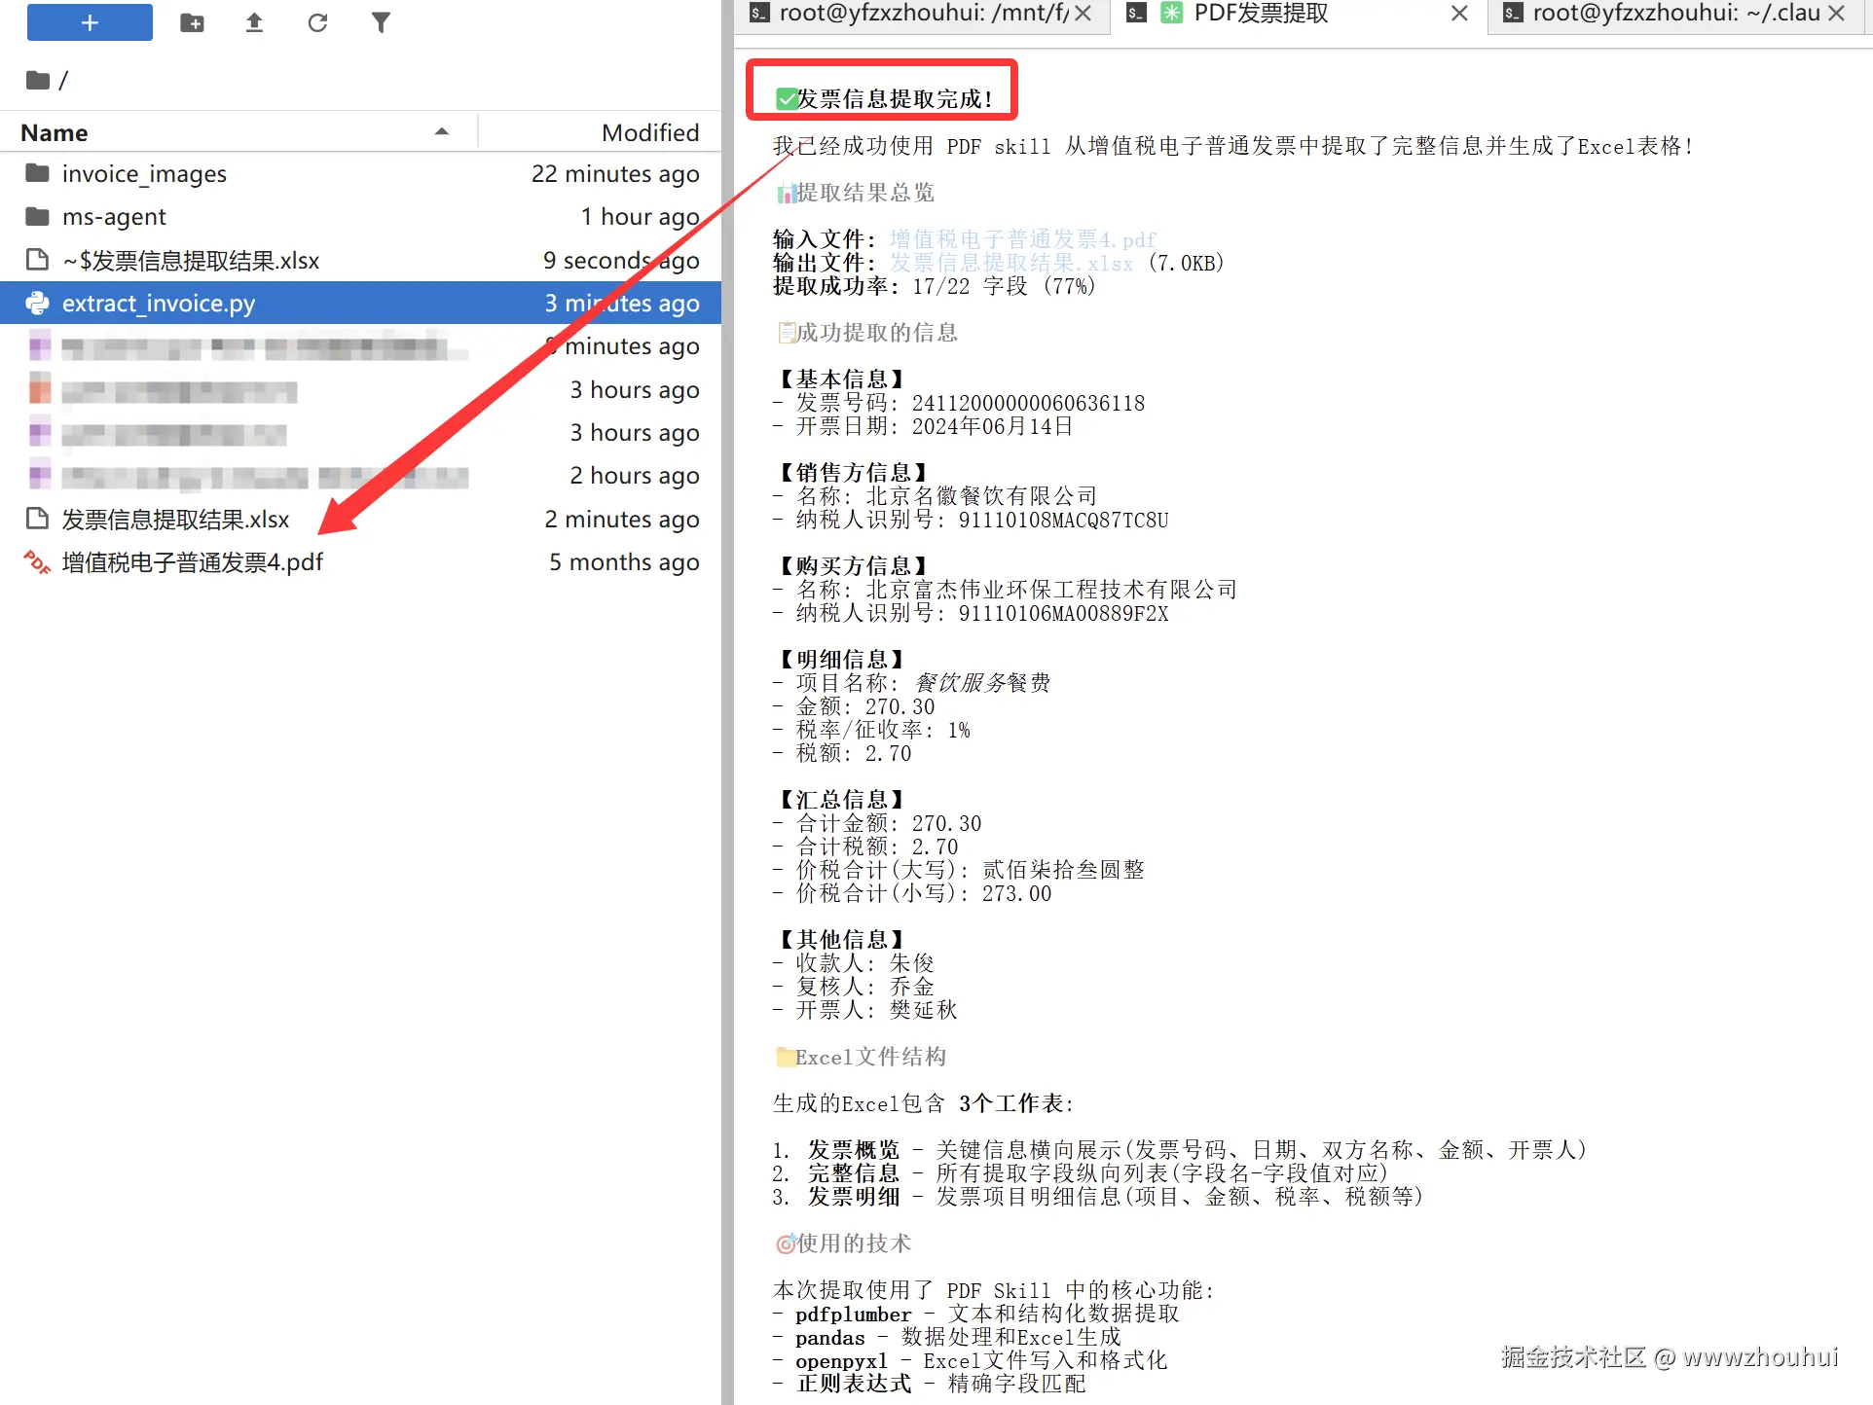Click the blue new launcher plus button
Screen dimensions: 1873x1405
coord(90,22)
